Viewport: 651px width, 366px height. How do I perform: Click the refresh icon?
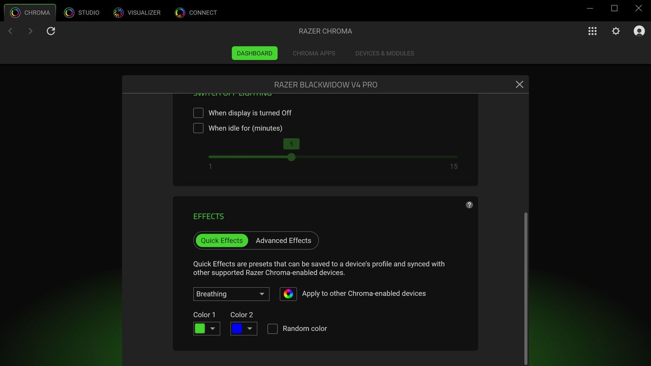point(50,31)
